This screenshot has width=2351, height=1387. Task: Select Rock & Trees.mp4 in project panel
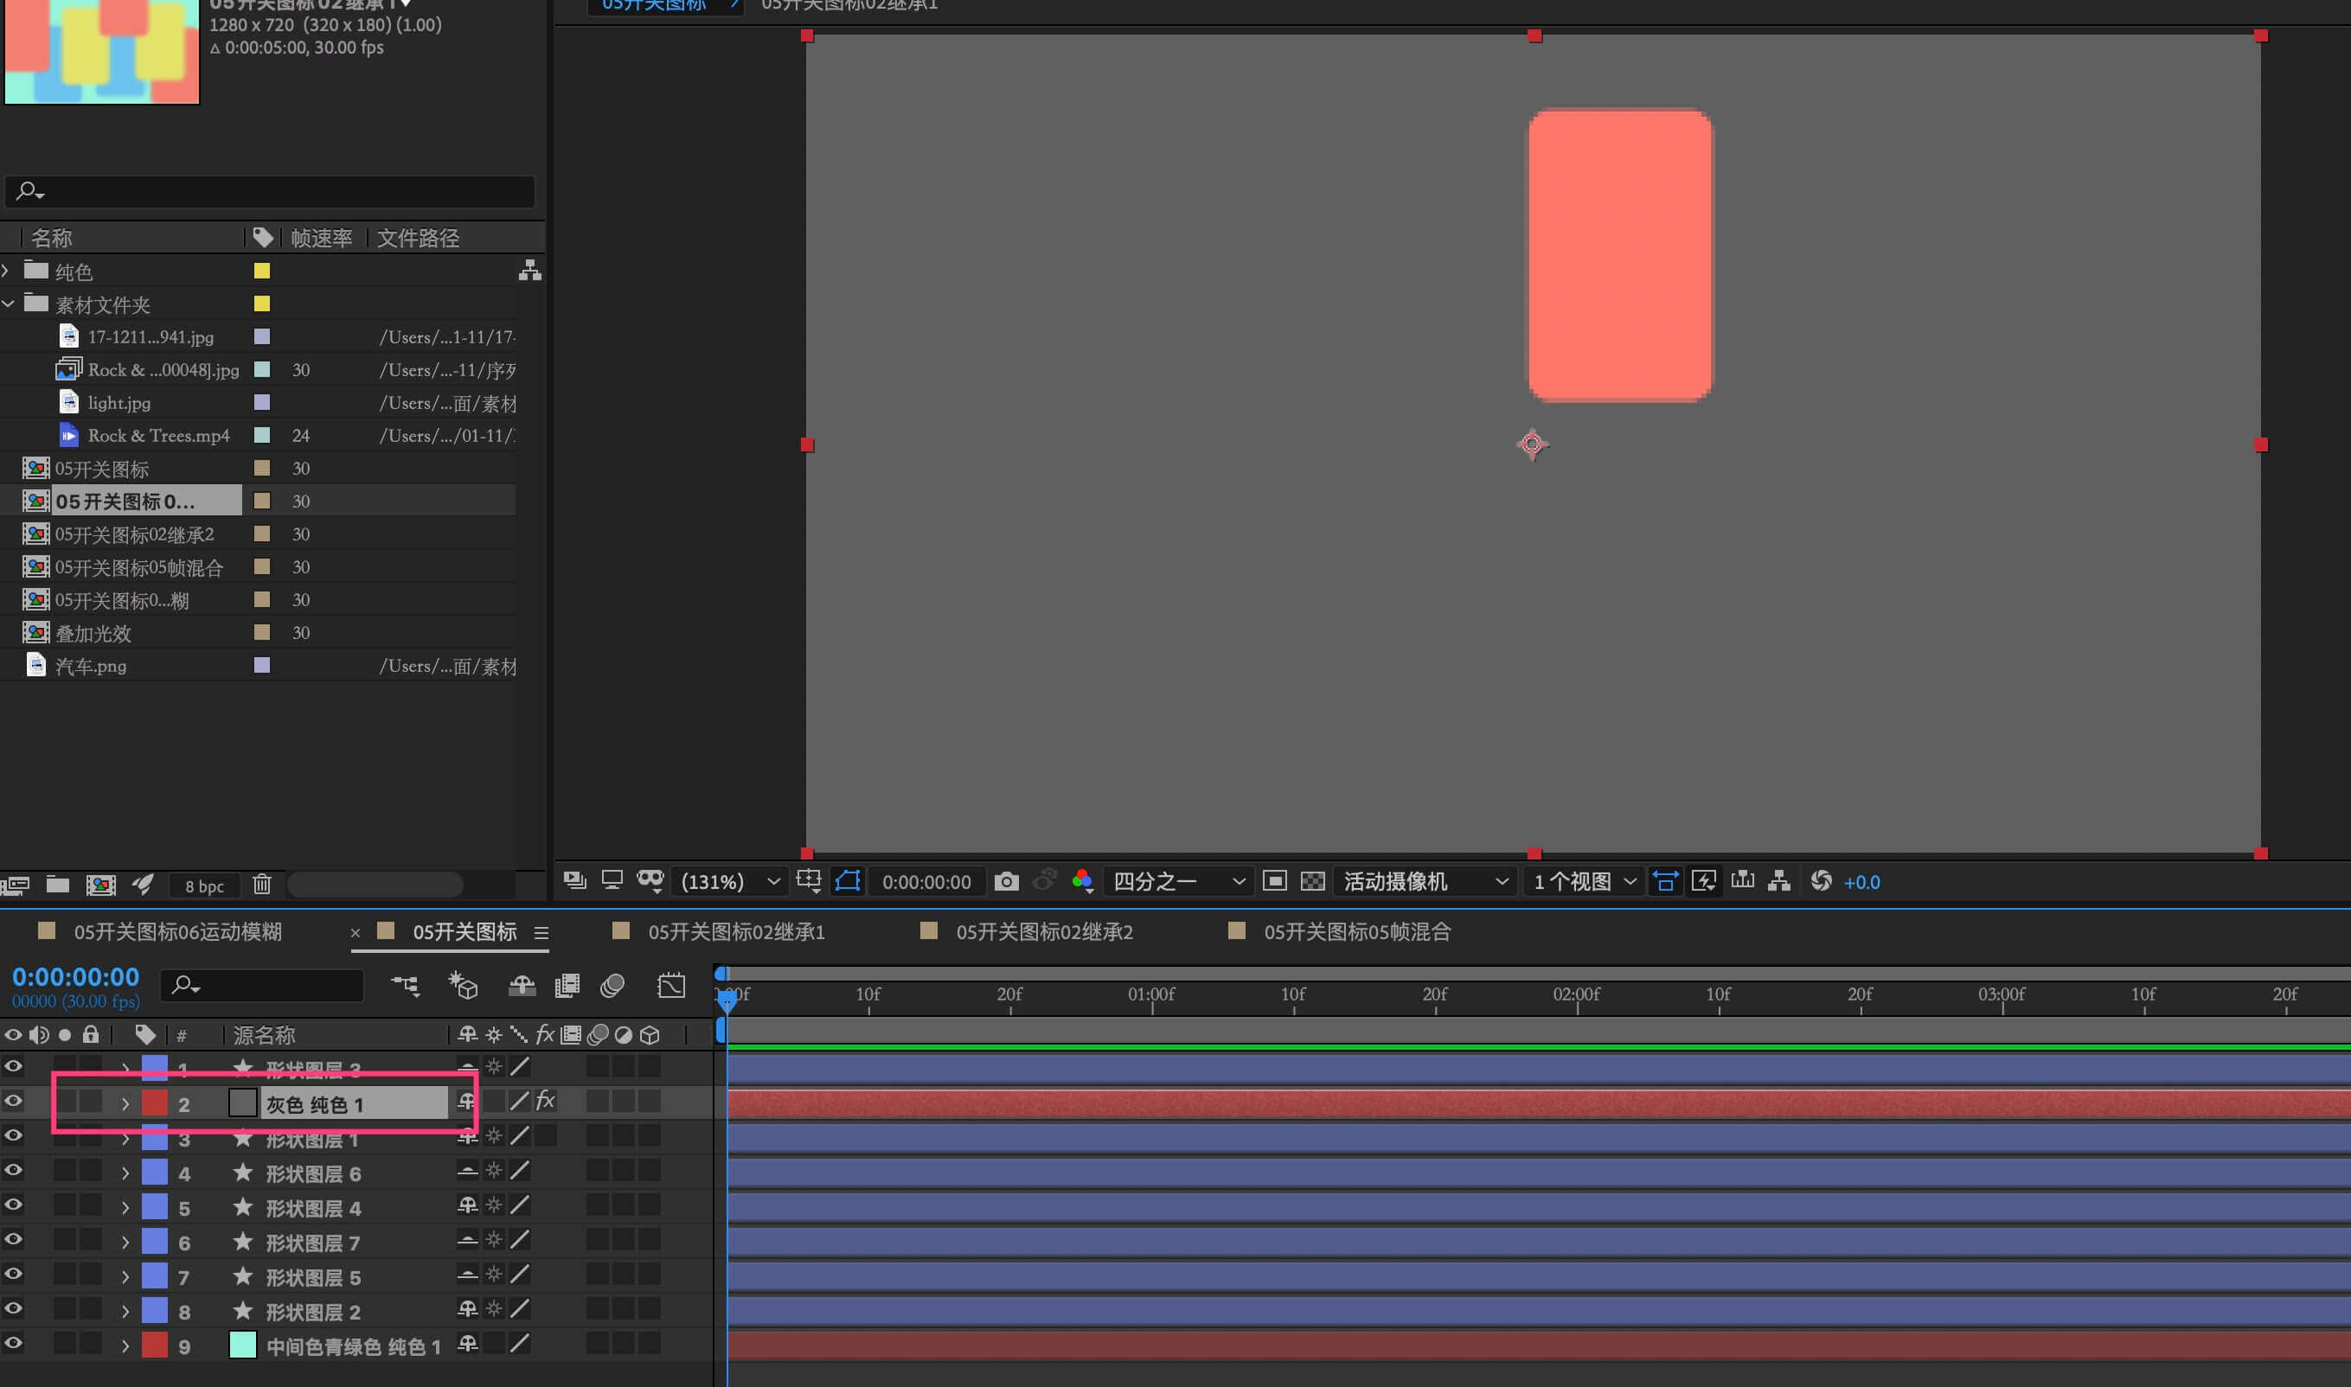158,436
